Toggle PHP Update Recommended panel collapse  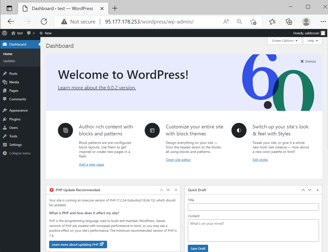tap(176, 190)
